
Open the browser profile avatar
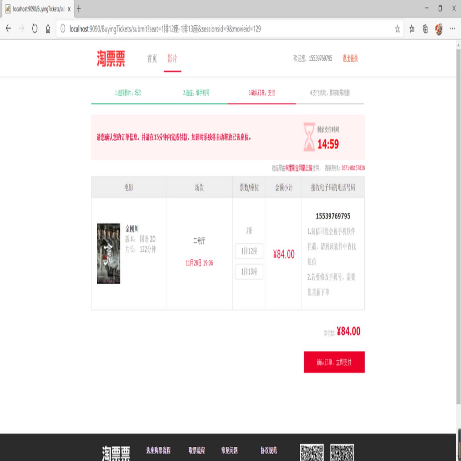438,29
